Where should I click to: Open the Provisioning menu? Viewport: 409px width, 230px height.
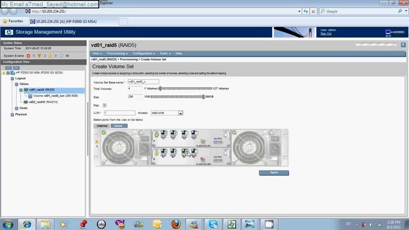[x=117, y=54]
